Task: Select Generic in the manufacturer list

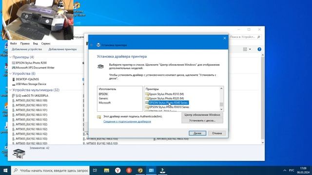Action: pos(103,98)
